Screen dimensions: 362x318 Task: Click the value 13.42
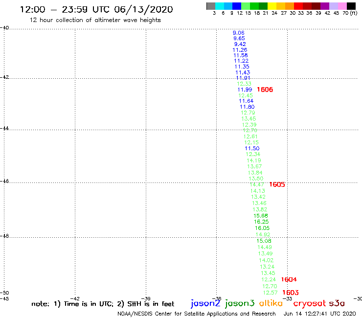point(258,197)
